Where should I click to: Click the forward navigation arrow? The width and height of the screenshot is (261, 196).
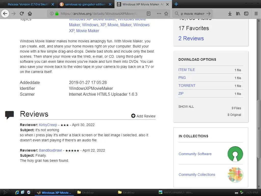pos(14,14)
